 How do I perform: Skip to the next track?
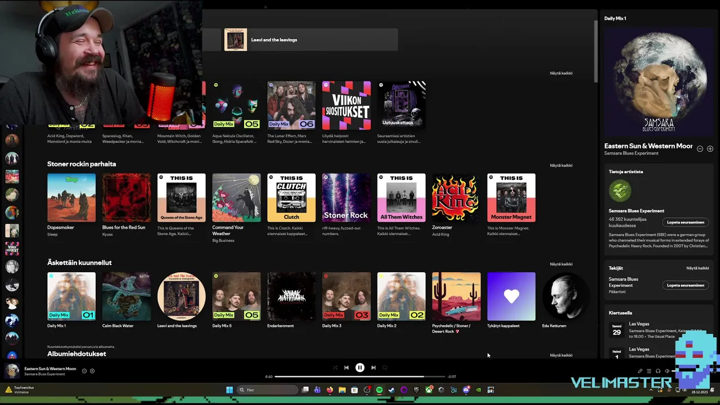373,367
